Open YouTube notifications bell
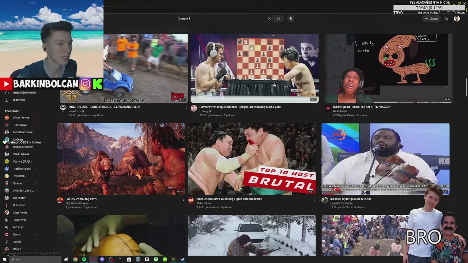 click(x=446, y=19)
